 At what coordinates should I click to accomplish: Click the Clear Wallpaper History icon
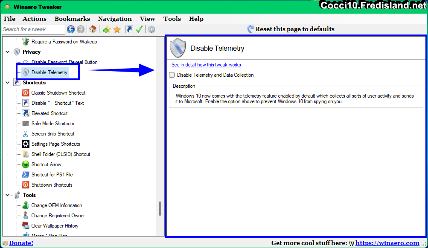[25, 226]
